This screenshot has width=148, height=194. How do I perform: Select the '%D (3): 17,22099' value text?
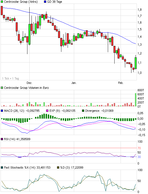72,168
